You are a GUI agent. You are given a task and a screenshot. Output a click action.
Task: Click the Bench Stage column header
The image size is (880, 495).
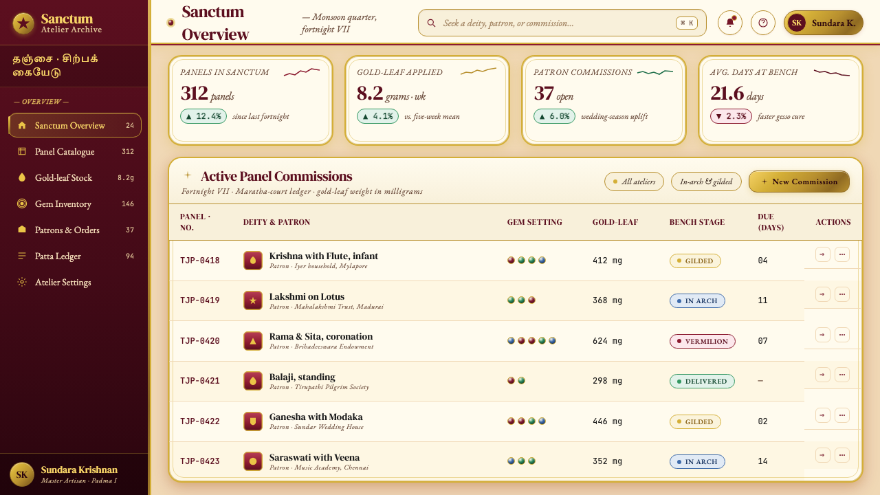697,222
